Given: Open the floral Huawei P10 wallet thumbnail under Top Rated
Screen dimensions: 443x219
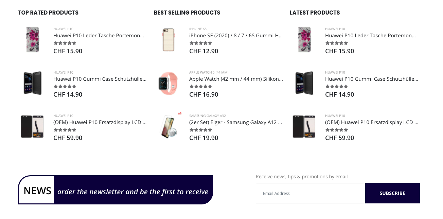Looking at the screenshot, I should coord(33,40).
